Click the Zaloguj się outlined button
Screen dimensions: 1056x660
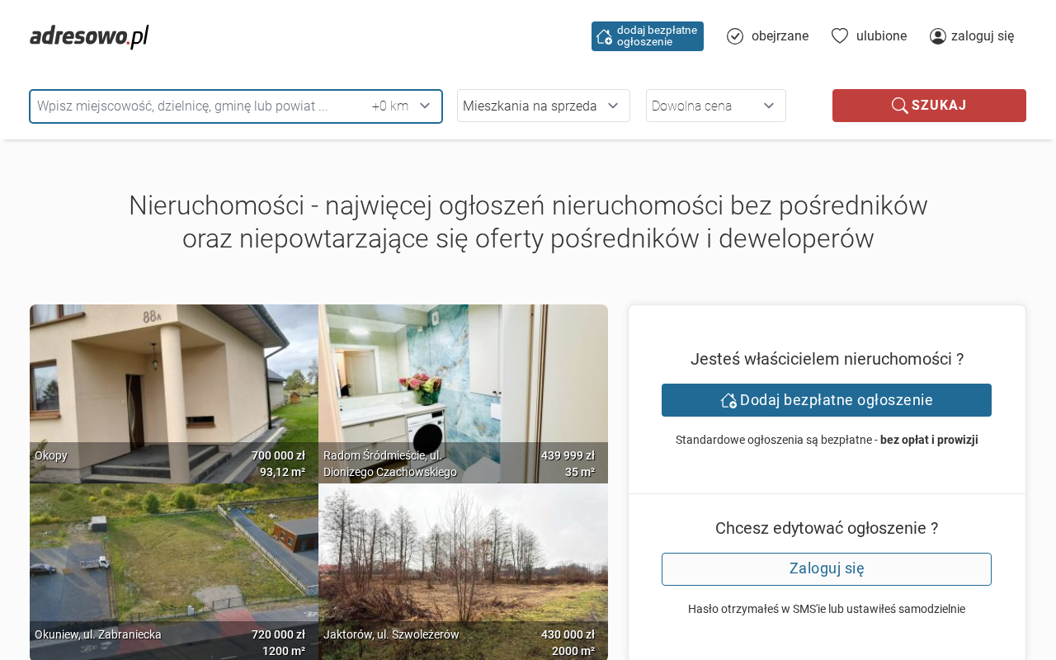pyautogui.click(x=826, y=569)
